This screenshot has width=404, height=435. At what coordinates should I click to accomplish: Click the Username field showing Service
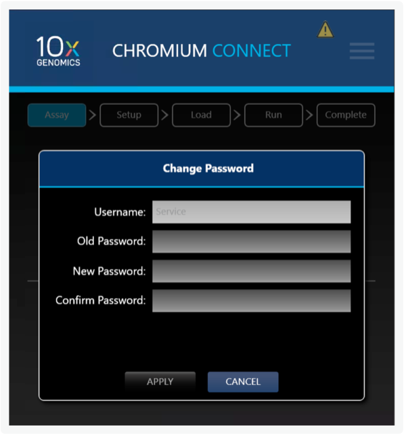pyautogui.click(x=251, y=212)
